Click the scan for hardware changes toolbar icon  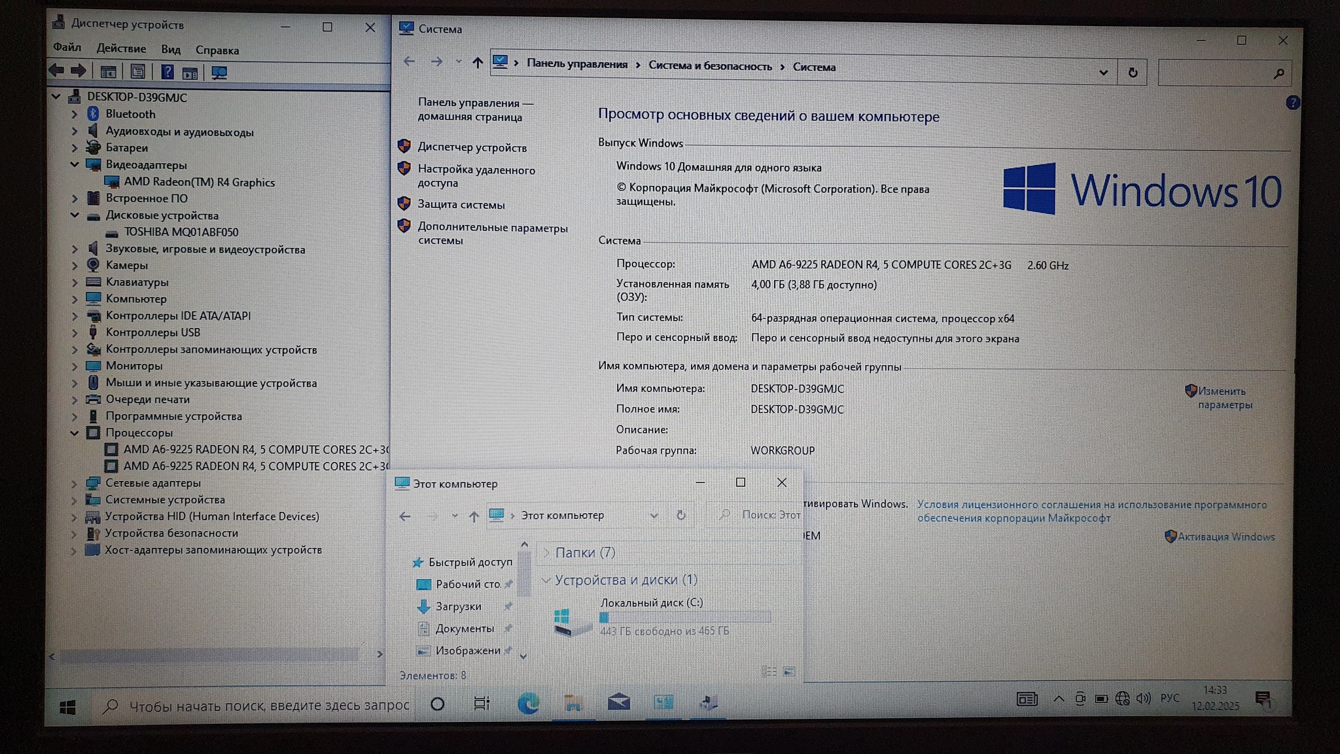pos(219,73)
